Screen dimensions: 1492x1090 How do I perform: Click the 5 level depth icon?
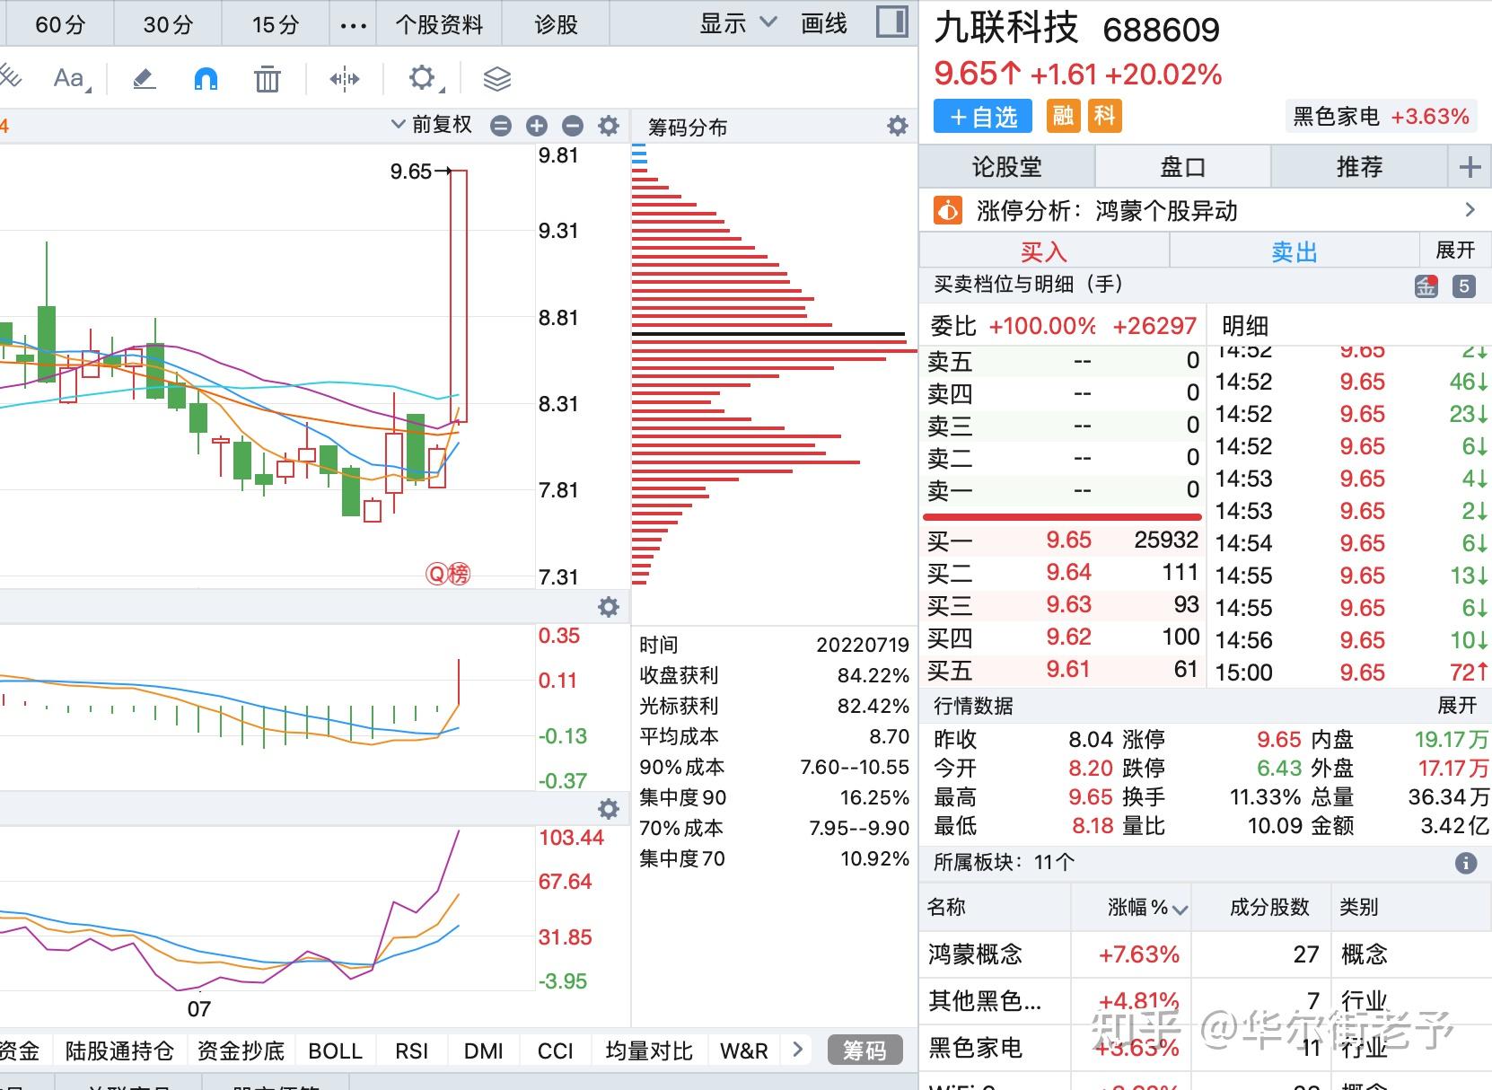[x=1464, y=286]
